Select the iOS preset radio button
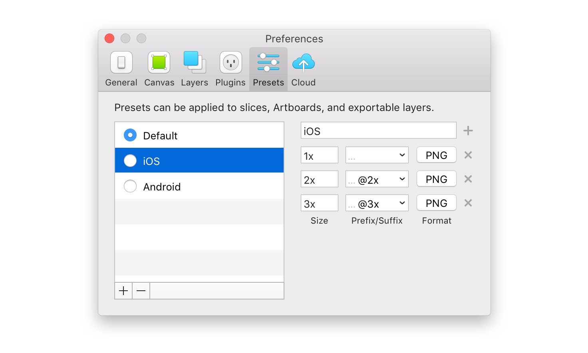This screenshot has height=353, width=588. (x=130, y=161)
